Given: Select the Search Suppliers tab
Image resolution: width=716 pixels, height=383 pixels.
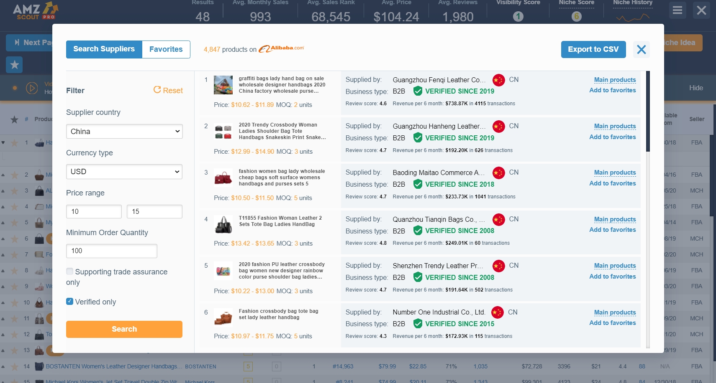Looking at the screenshot, I should tap(104, 49).
